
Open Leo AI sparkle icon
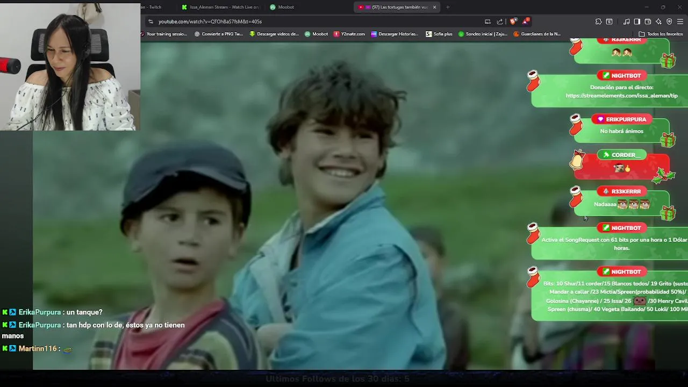pyautogui.click(x=658, y=21)
